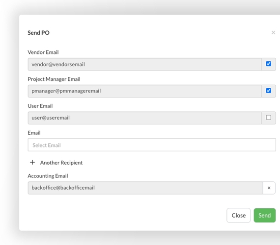Click the vendor@vendorsemail field
Viewport: 280px width, 245px height.
[144, 64]
